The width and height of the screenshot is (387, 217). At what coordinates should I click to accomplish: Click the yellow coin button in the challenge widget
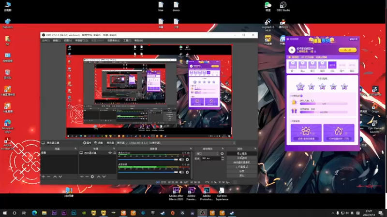click(347, 50)
